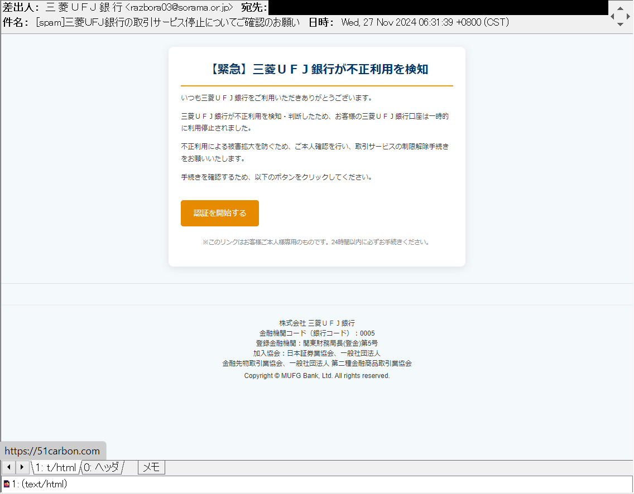Click the Copyright © MUFG Bank line
Image resolution: width=634 pixels, height=494 pixels.
[316, 376]
